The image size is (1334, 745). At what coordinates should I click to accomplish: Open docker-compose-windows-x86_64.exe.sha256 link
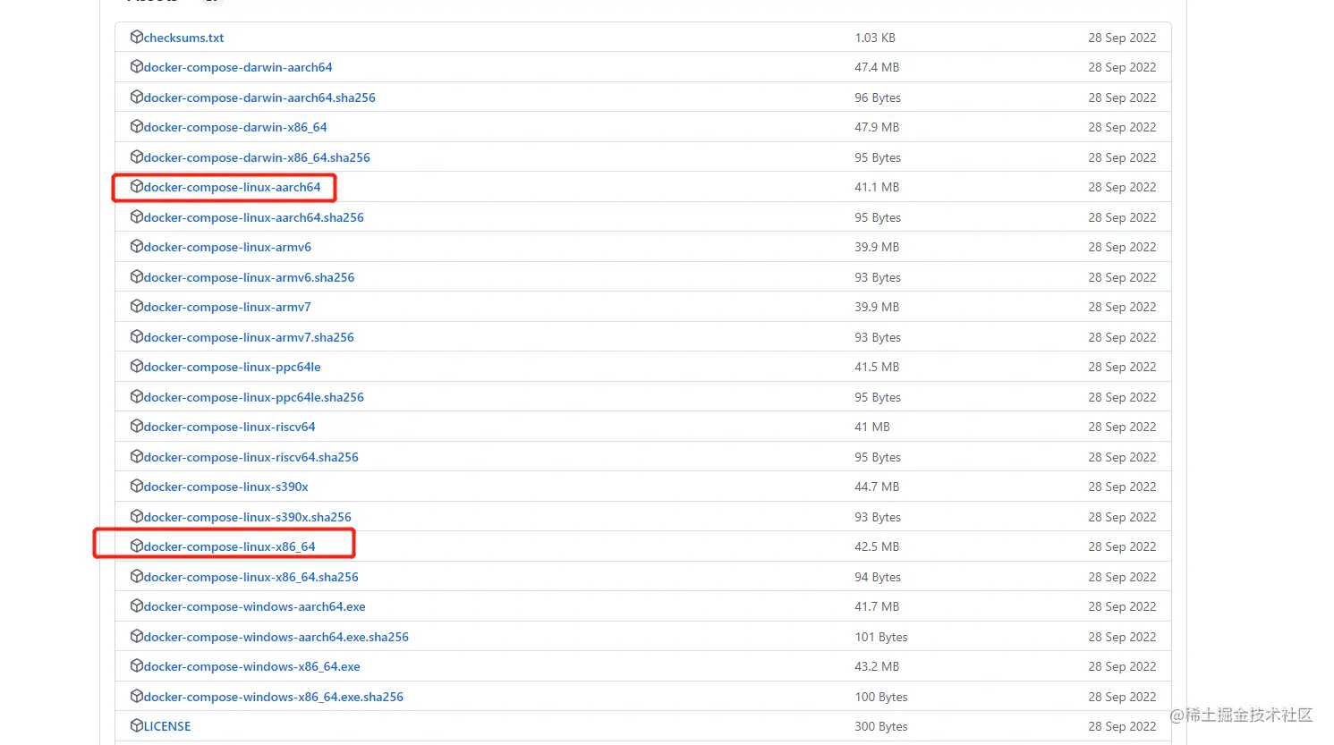[x=273, y=697]
